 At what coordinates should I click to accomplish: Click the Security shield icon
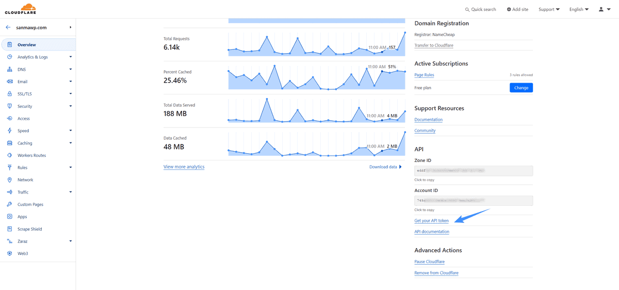click(10, 106)
